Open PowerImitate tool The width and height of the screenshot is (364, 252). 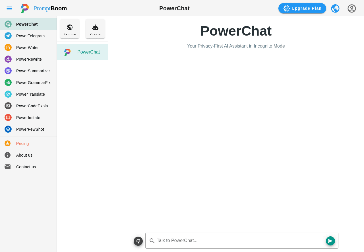(x=28, y=117)
